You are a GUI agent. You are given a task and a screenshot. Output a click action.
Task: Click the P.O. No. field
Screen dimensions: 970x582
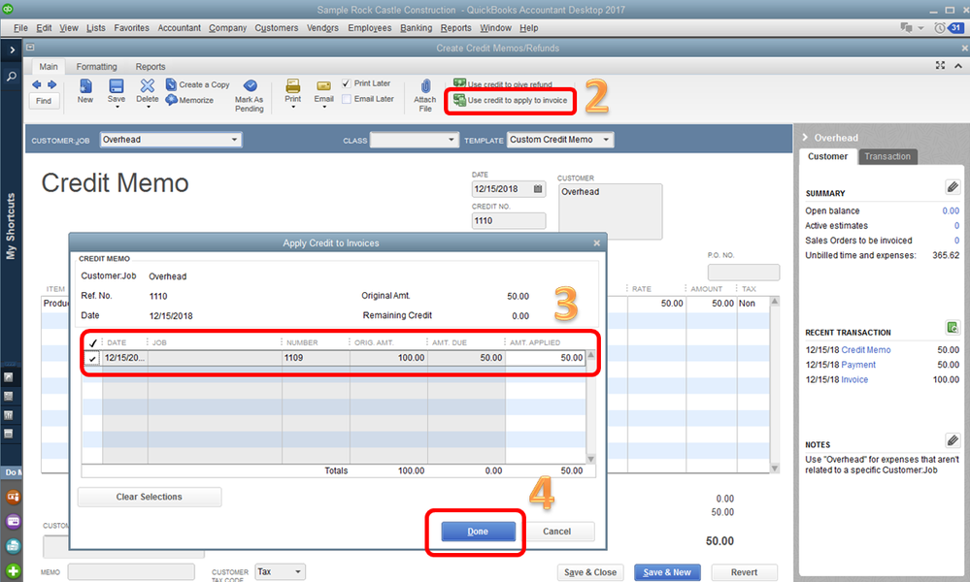pyautogui.click(x=744, y=272)
